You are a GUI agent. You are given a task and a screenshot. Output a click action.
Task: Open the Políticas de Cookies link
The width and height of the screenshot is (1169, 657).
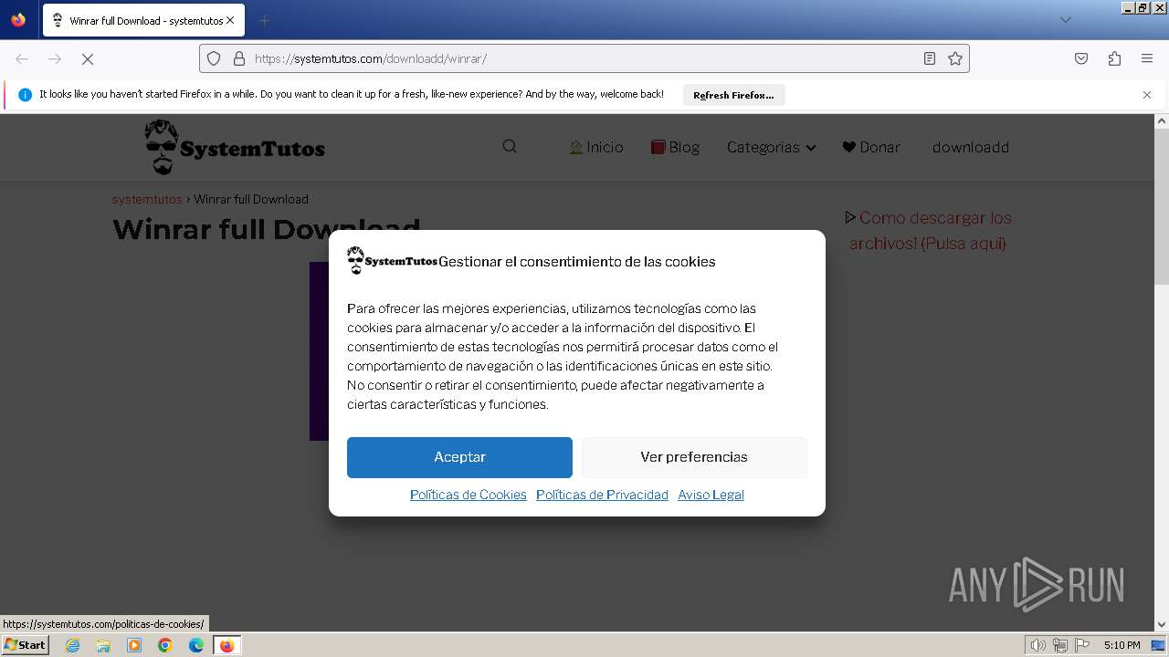coord(469,495)
